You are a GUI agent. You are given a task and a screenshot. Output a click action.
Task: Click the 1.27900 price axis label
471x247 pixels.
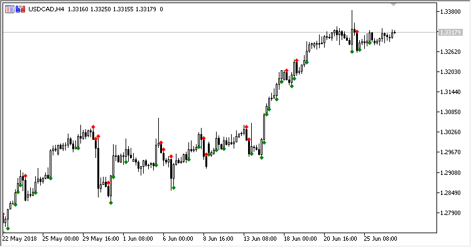(450, 213)
